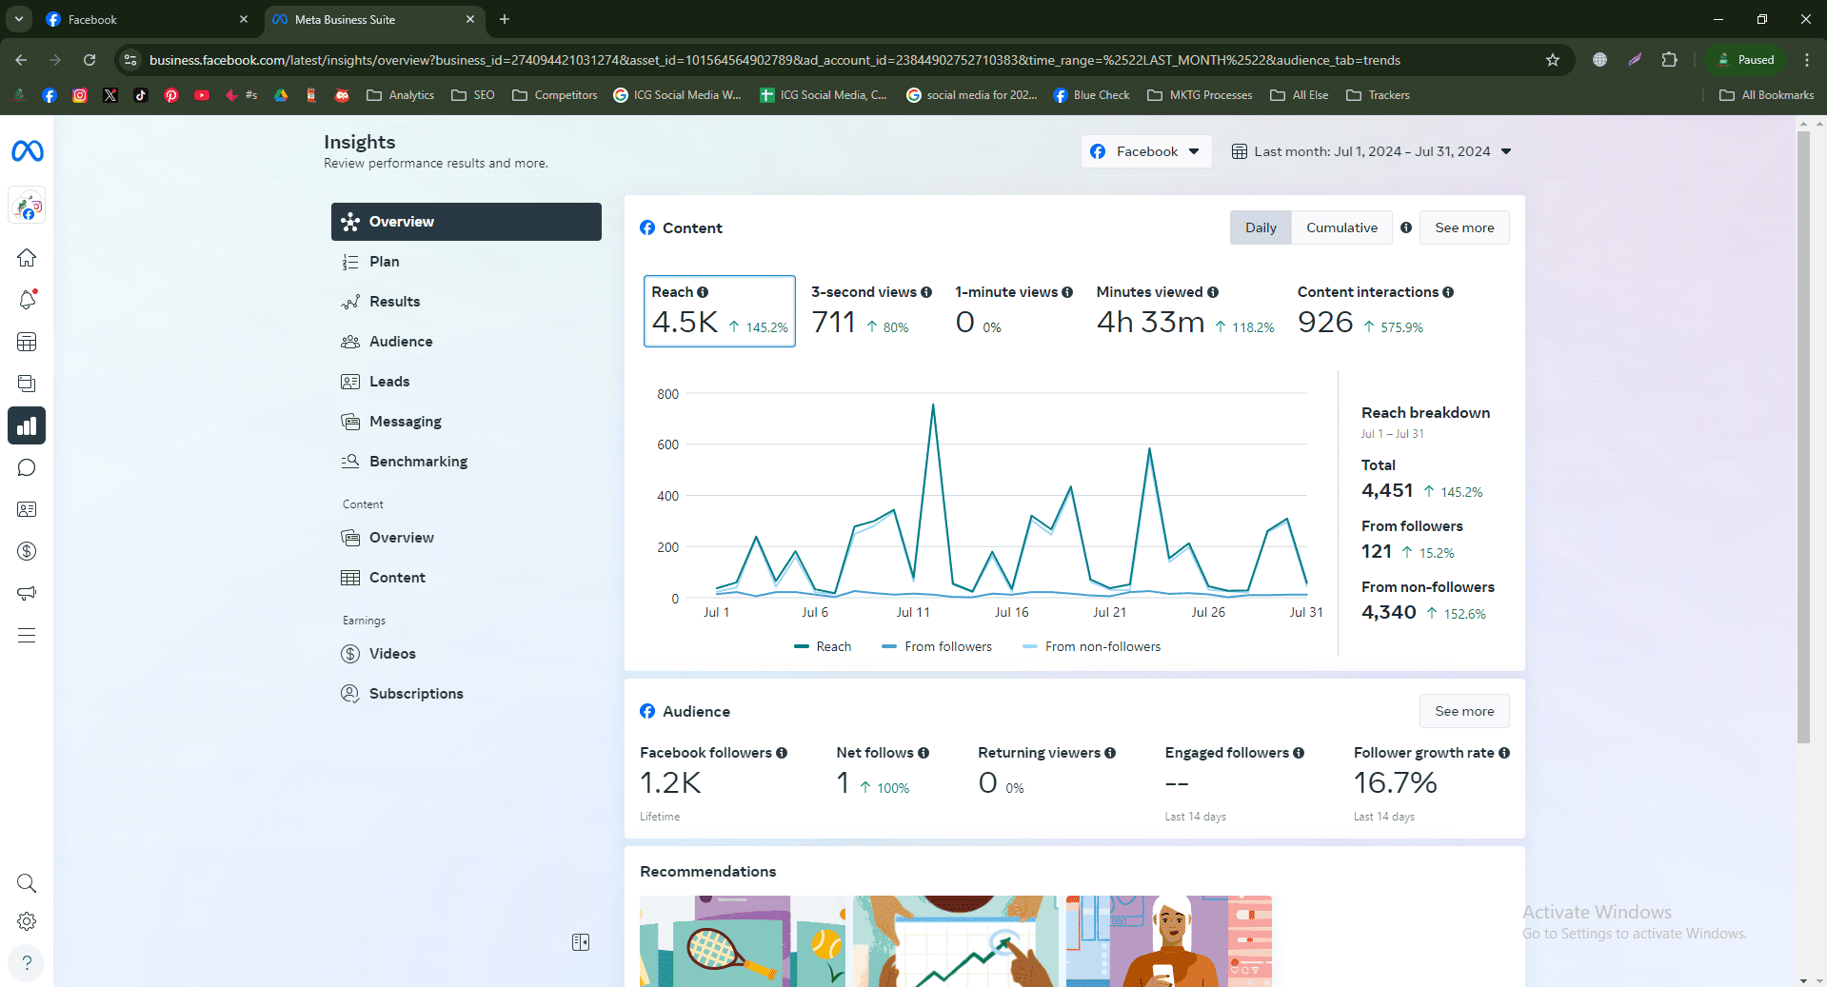1827x987 pixels.
Task: Switch chart to Daily view
Action: [1261, 227]
